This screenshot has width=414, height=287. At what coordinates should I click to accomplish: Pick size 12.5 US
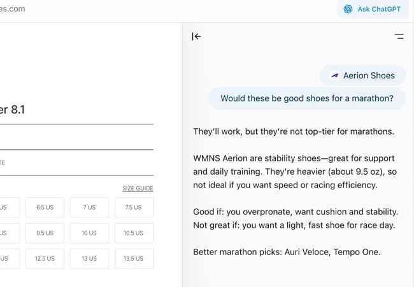coord(45,258)
